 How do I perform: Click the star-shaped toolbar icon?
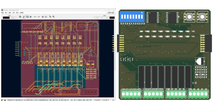43,17
